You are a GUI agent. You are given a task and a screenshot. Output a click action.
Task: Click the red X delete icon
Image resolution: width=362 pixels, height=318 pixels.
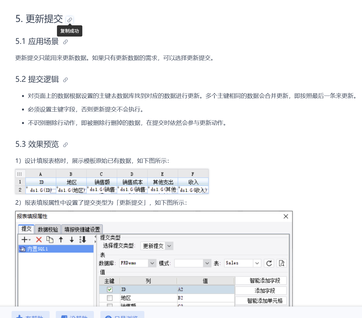coord(39,240)
